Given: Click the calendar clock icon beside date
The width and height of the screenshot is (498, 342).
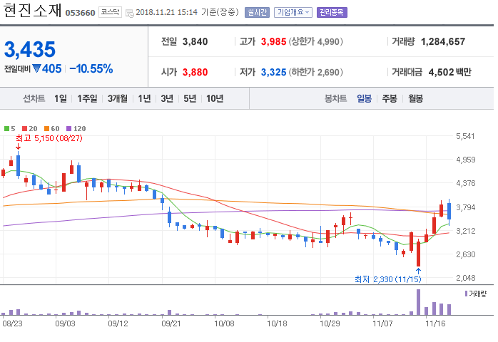Looking at the screenshot, I should (x=130, y=13).
